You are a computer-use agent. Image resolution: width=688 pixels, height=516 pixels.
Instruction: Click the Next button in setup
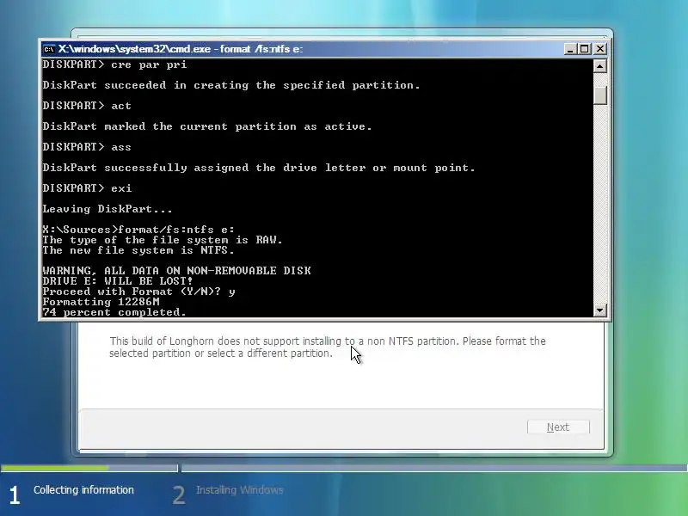coord(558,427)
